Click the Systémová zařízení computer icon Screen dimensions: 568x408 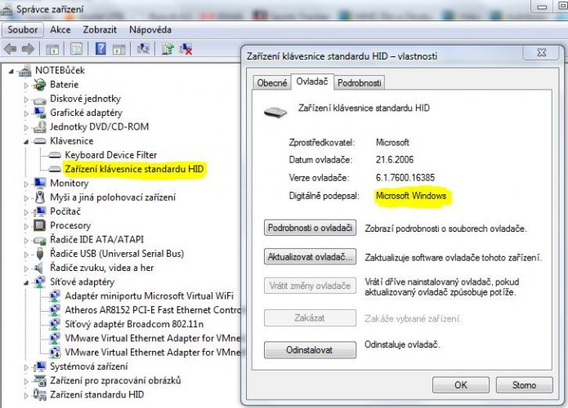coord(39,366)
